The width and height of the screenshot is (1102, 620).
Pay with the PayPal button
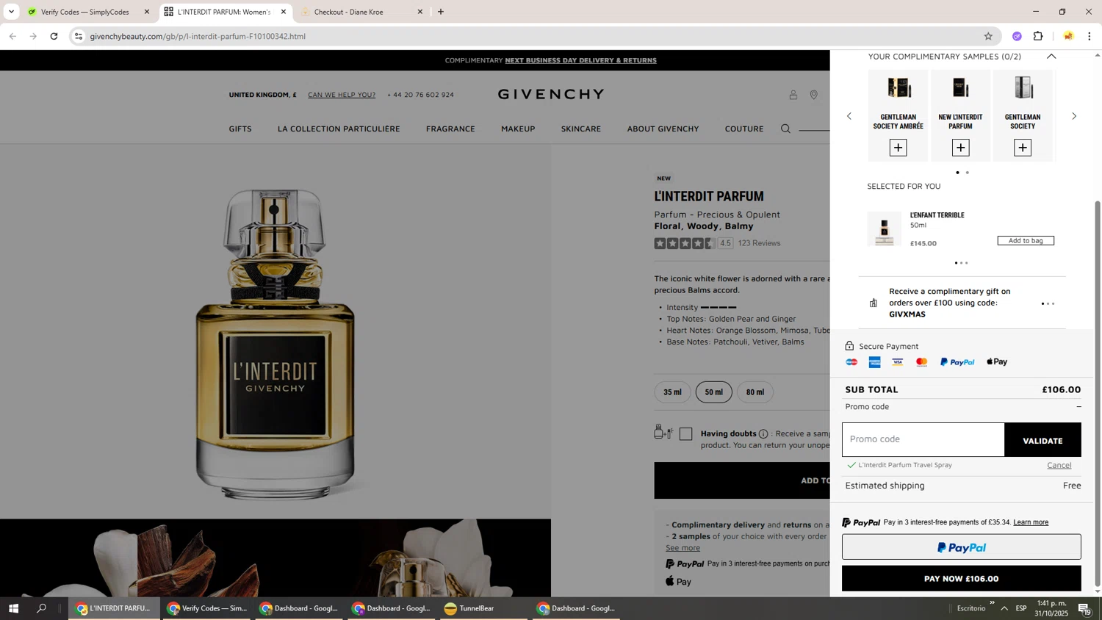pos(961,547)
